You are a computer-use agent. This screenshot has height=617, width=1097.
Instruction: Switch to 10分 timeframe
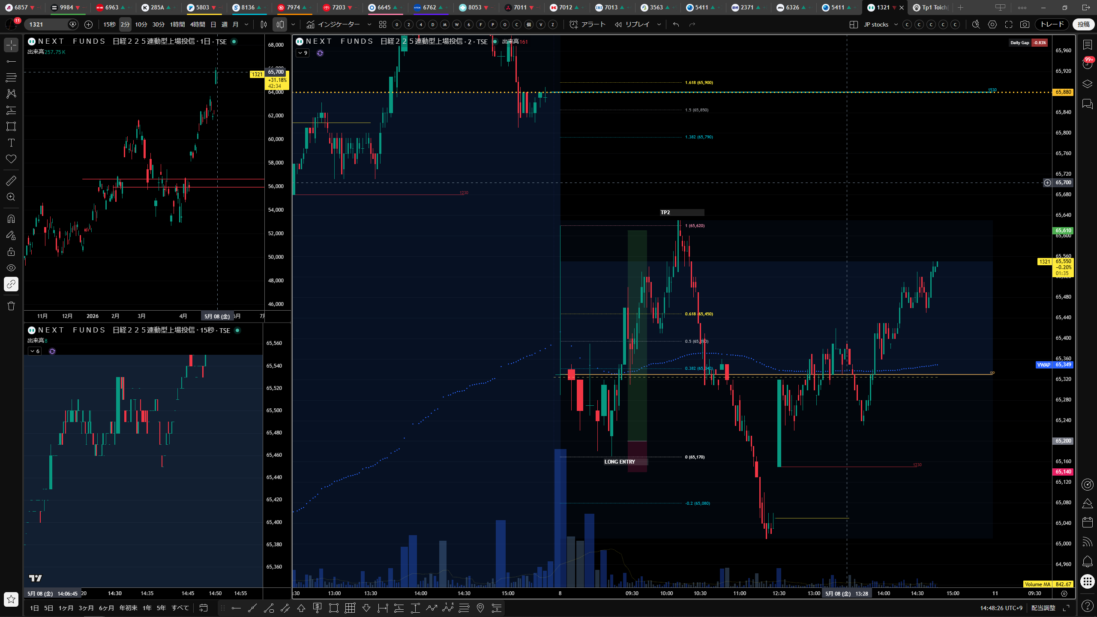(141, 24)
